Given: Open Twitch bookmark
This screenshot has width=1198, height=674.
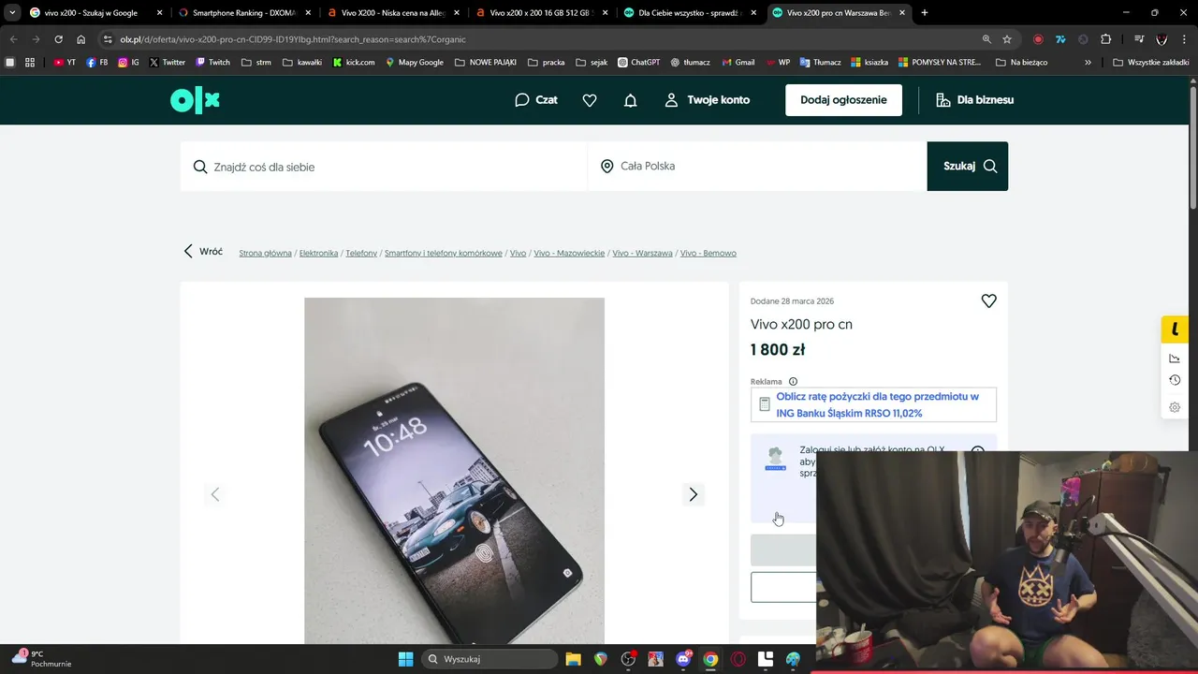Looking at the screenshot, I should point(212,62).
